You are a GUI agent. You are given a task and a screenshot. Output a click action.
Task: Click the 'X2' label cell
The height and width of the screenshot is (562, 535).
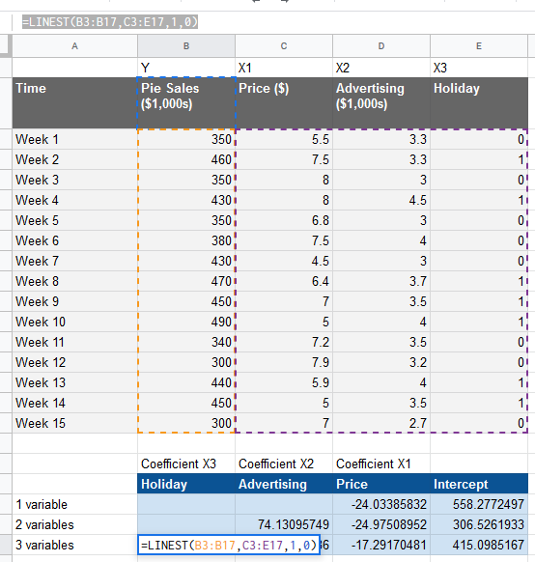(x=380, y=68)
